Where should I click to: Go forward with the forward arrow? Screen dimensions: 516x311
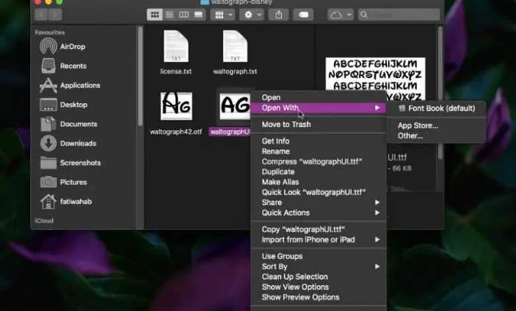pyautogui.click(x=56, y=15)
